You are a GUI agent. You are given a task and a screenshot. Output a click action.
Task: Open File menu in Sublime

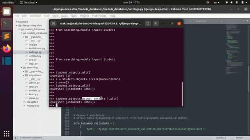(x=17, y=16)
